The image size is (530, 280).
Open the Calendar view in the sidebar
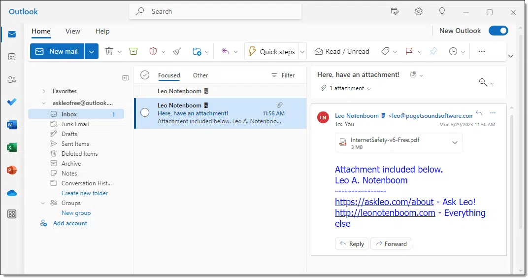point(12,57)
